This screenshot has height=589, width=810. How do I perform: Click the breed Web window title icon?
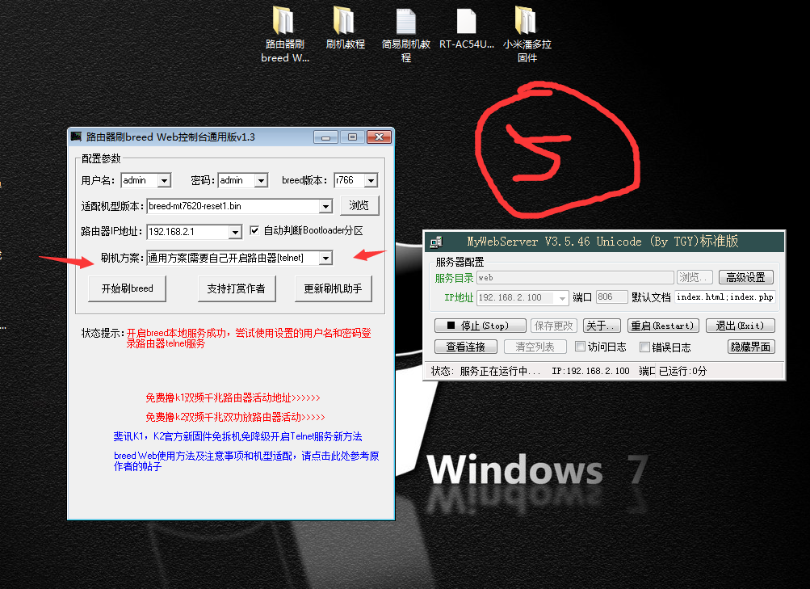(77, 137)
